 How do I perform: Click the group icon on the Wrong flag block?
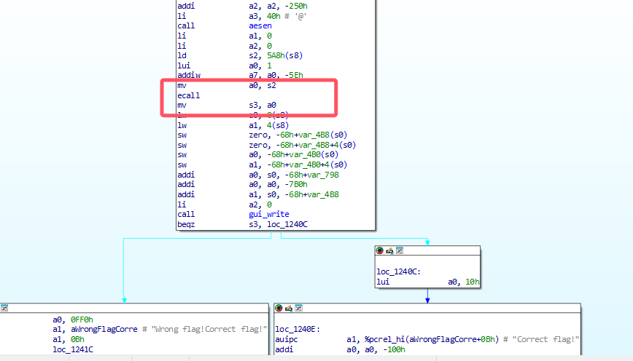[4, 308]
